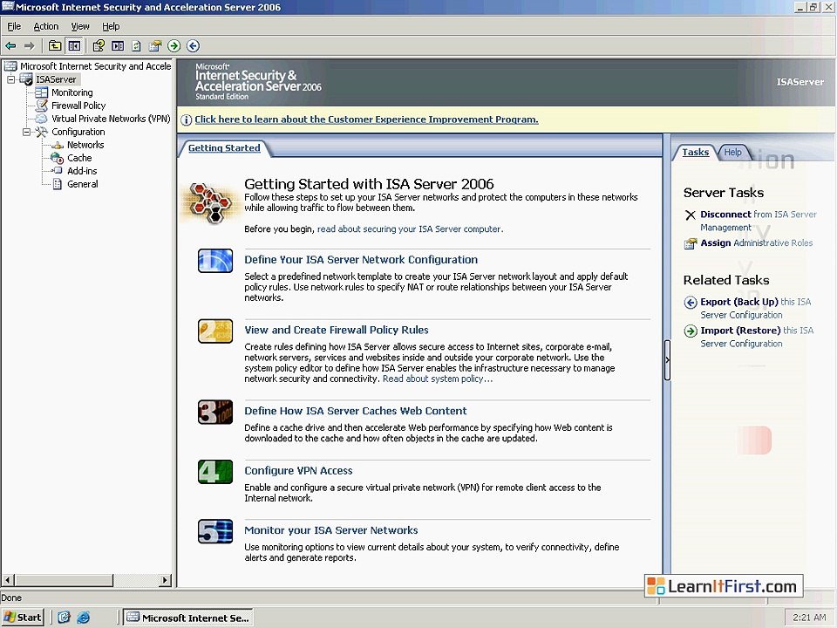The image size is (837, 628).
Task: Select Cache under Configuration
Action: point(79,158)
